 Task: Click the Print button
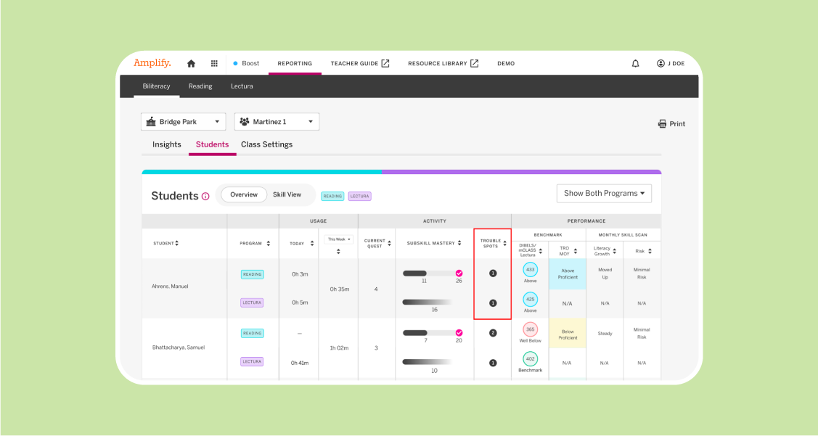click(x=671, y=124)
